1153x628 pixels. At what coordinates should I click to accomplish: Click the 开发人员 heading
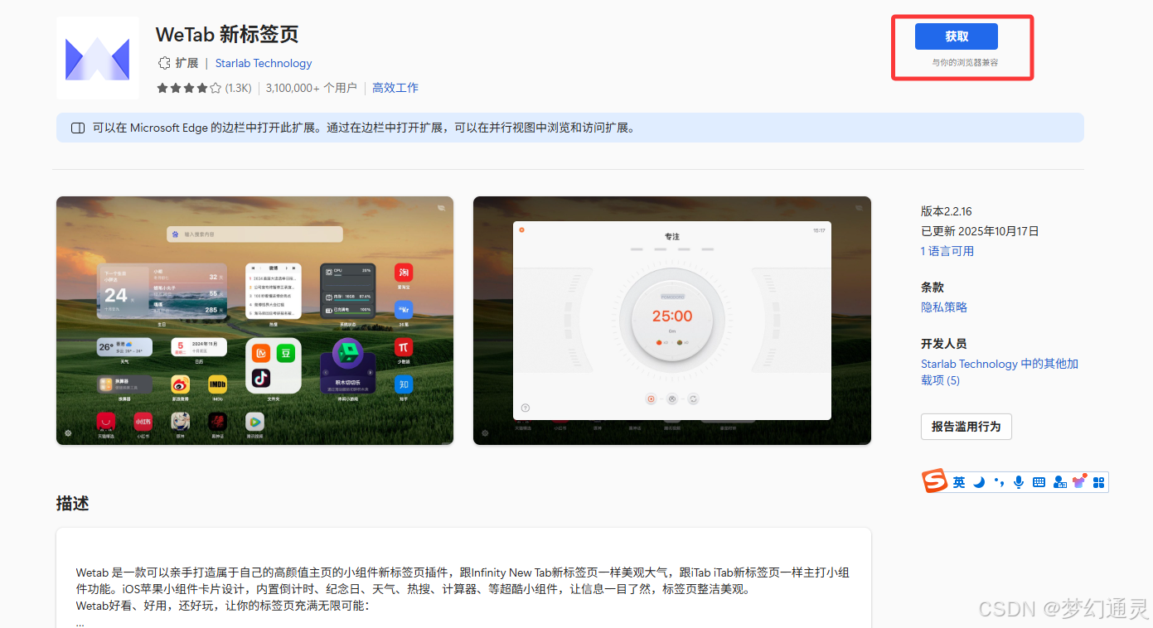tap(944, 344)
